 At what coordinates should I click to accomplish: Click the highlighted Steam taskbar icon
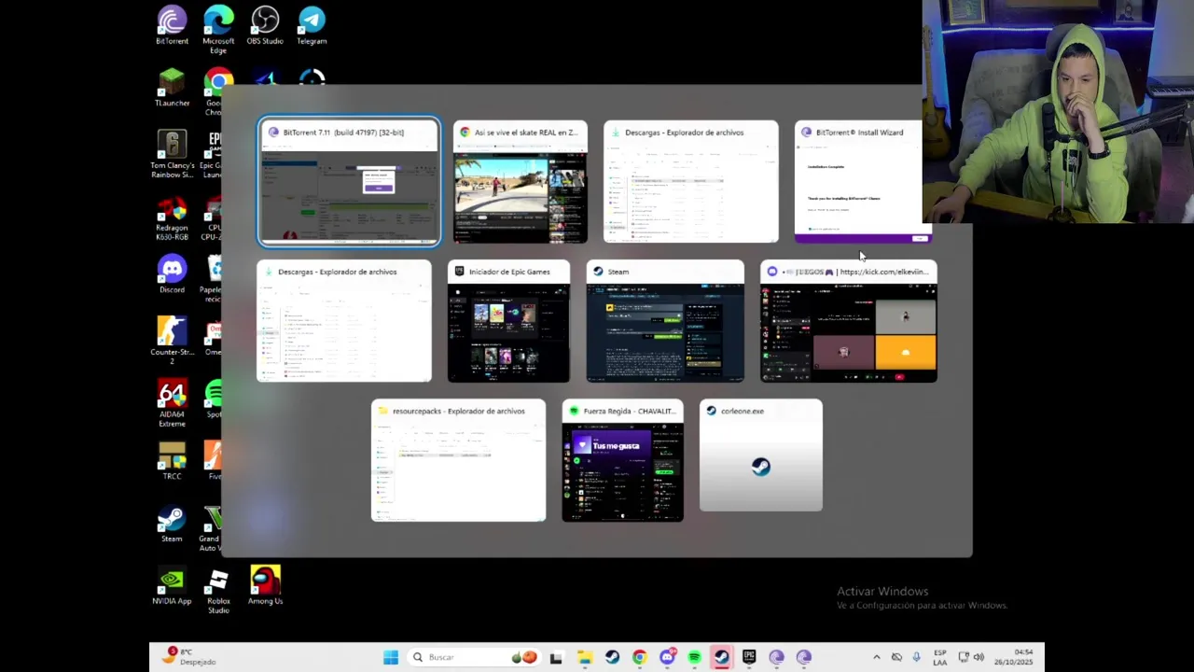click(721, 657)
